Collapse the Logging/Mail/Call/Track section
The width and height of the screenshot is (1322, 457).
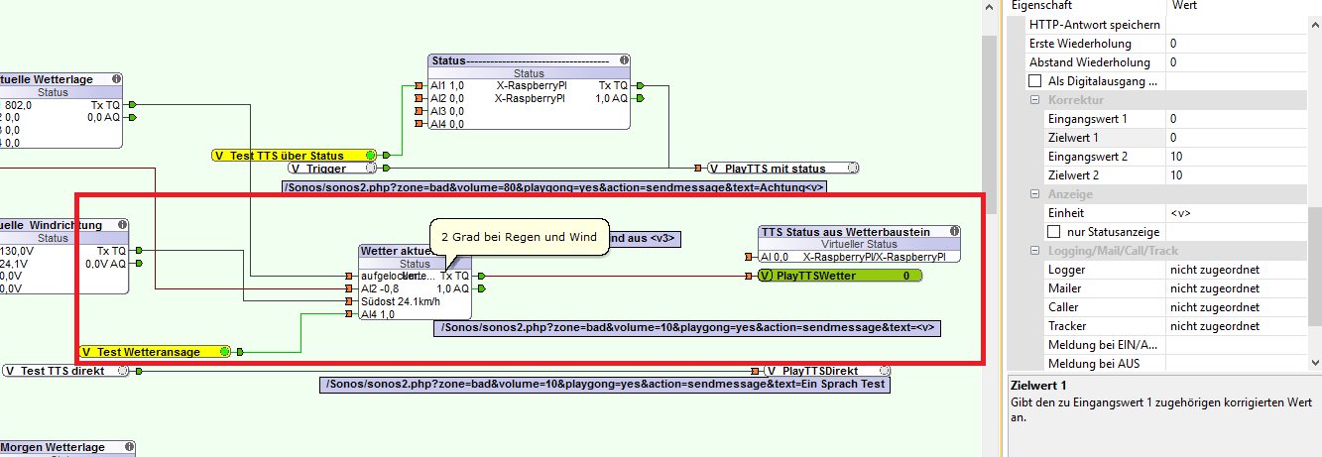1036,251
